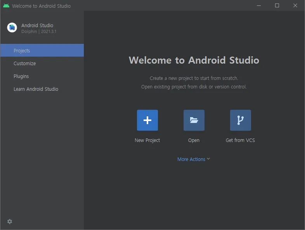Click the green Android icon in the title bar
This screenshot has height=230, width=305.
click(x=6, y=6)
